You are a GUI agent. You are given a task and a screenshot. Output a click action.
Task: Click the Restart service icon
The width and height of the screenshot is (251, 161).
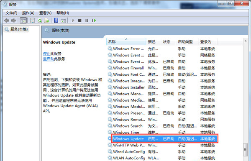[94, 20]
